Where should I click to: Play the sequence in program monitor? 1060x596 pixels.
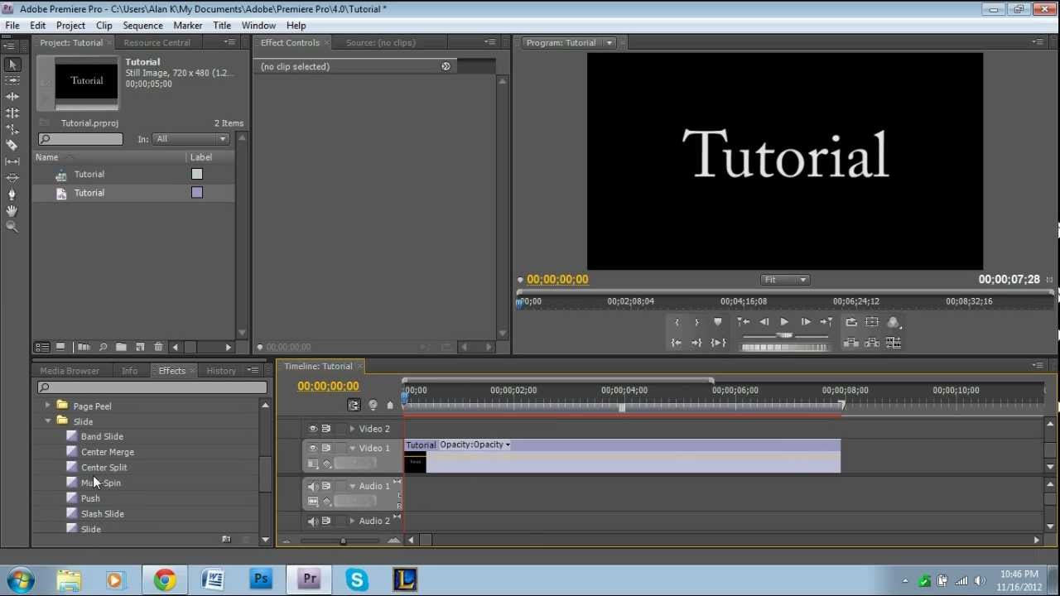[x=784, y=322]
